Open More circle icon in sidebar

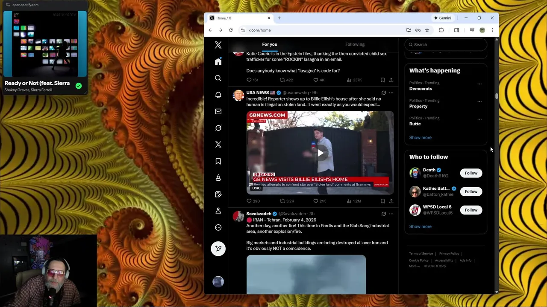pos(218,227)
